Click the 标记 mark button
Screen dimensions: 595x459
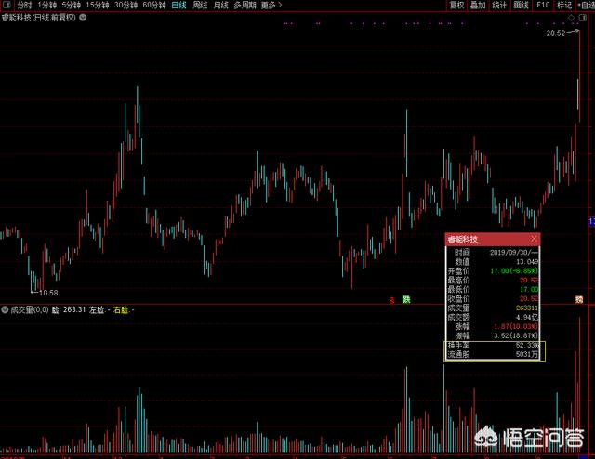tap(564, 5)
